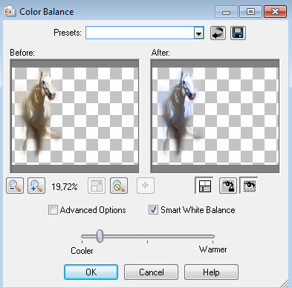Click the fit image to window icon
The width and height of the screenshot is (292, 288).
pyautogui.click(x=97, y=186)
